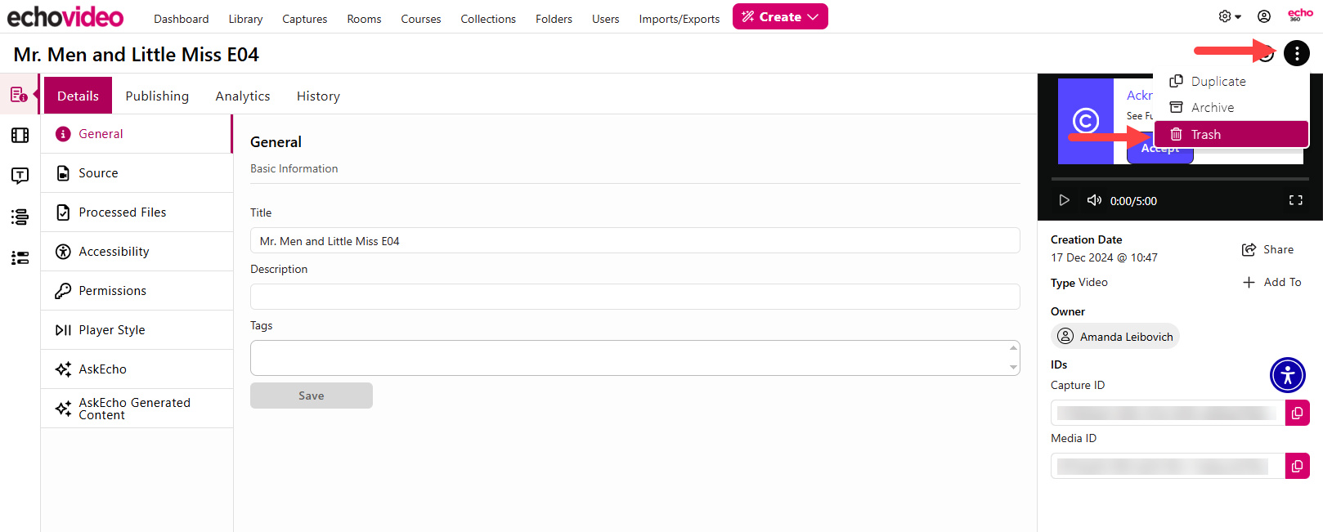Switch to the Analytics tab
This screenshot has width=1323, height=532.
tap(243, 96)
